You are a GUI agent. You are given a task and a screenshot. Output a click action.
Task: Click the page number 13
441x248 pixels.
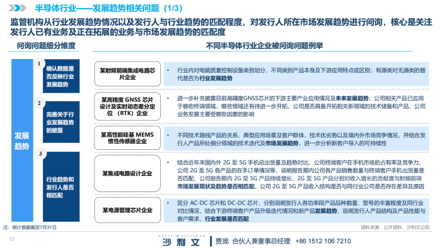pyautogui.click(x=12, y=239)
